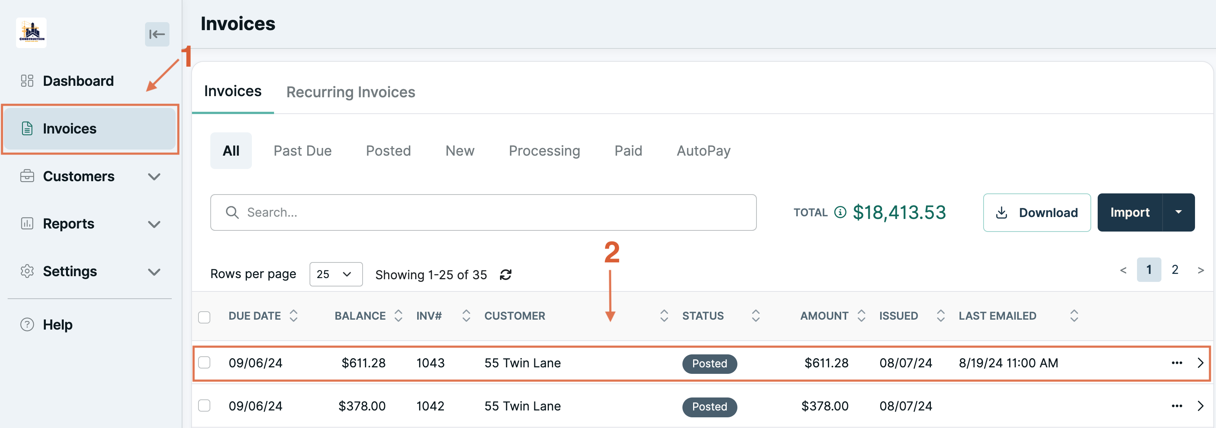Open more options for invoice 1042

pos(1177,406)
